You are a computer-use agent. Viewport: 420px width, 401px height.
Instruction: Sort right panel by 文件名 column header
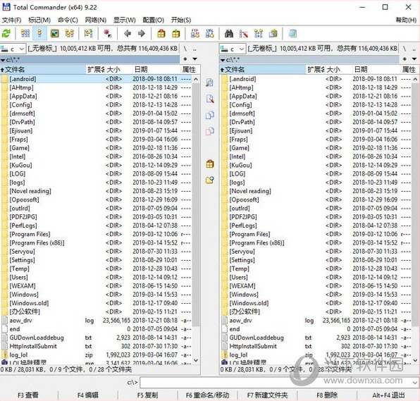pyautogui.click(x=262, y=70)
